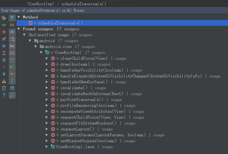
Task: Select the highlighted scheduleTraversals() method row
Action: pyautogui.click(x=122, y=23)
